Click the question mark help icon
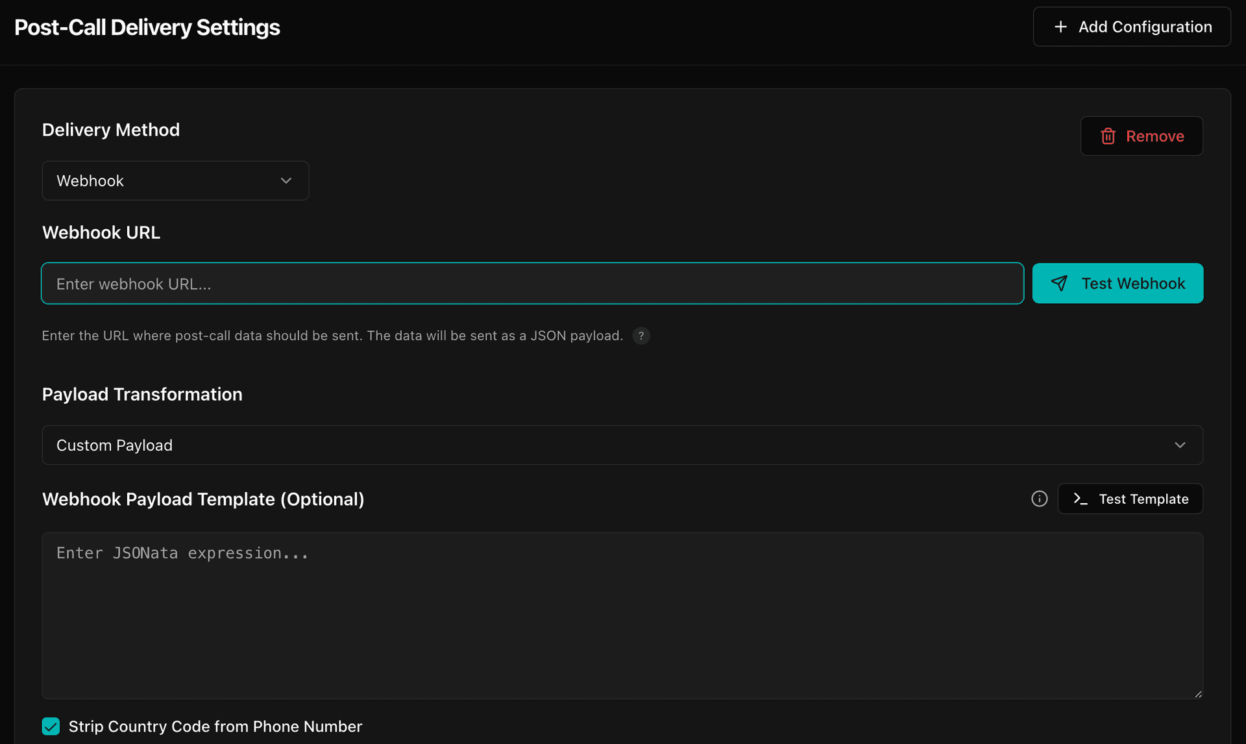The width and height of the screenshot is (1246, 744). click(642, 336)
